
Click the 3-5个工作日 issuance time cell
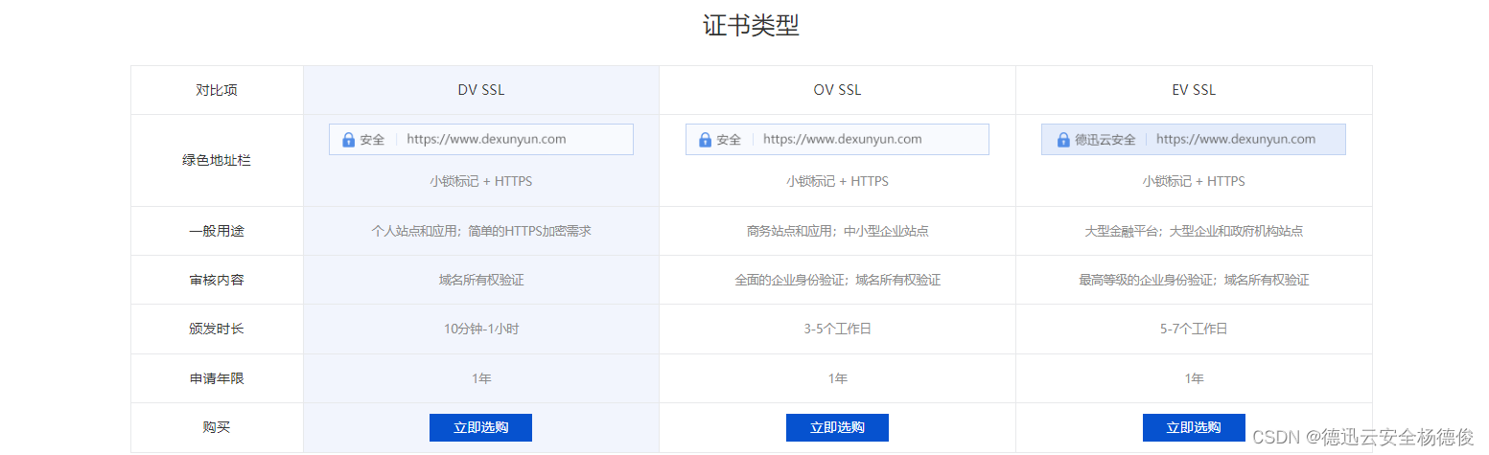coord(837,329)
